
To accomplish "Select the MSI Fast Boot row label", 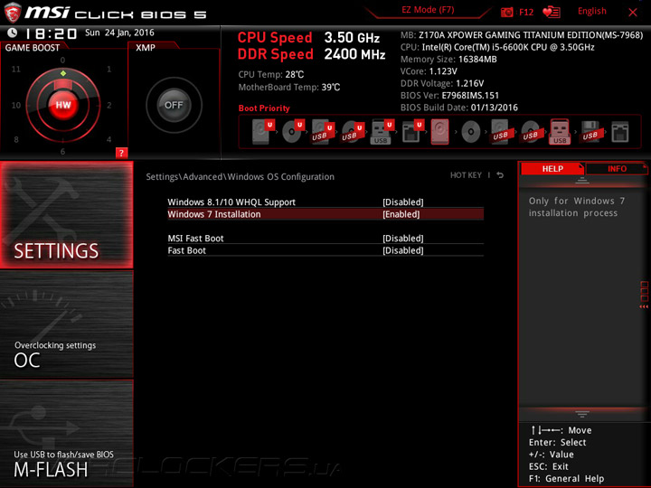I will coord(195,239).
